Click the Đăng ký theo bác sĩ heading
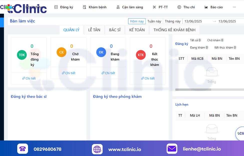Screen dimensions: 244x156 29,96
